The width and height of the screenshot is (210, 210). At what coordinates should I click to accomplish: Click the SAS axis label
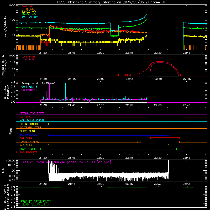tap(3, 170)
